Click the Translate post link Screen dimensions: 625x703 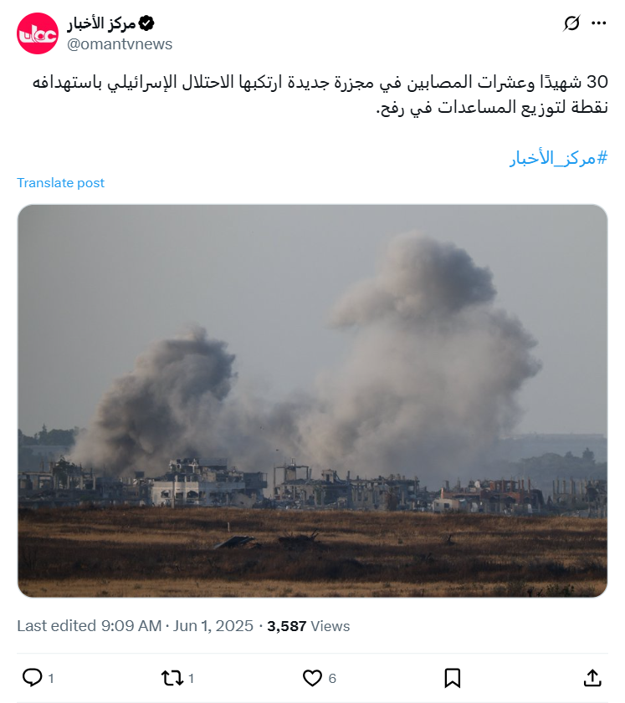(60, 183)
